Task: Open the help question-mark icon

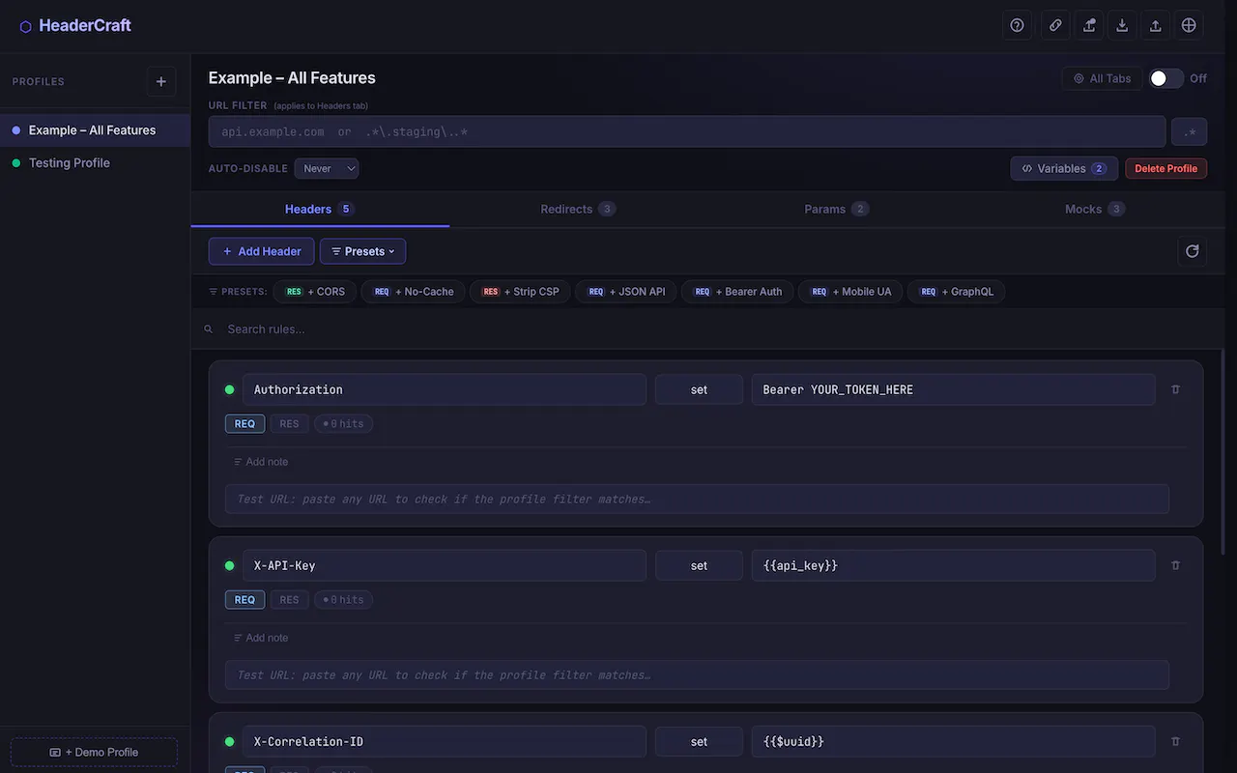Action: click(x=1017, y=26)
